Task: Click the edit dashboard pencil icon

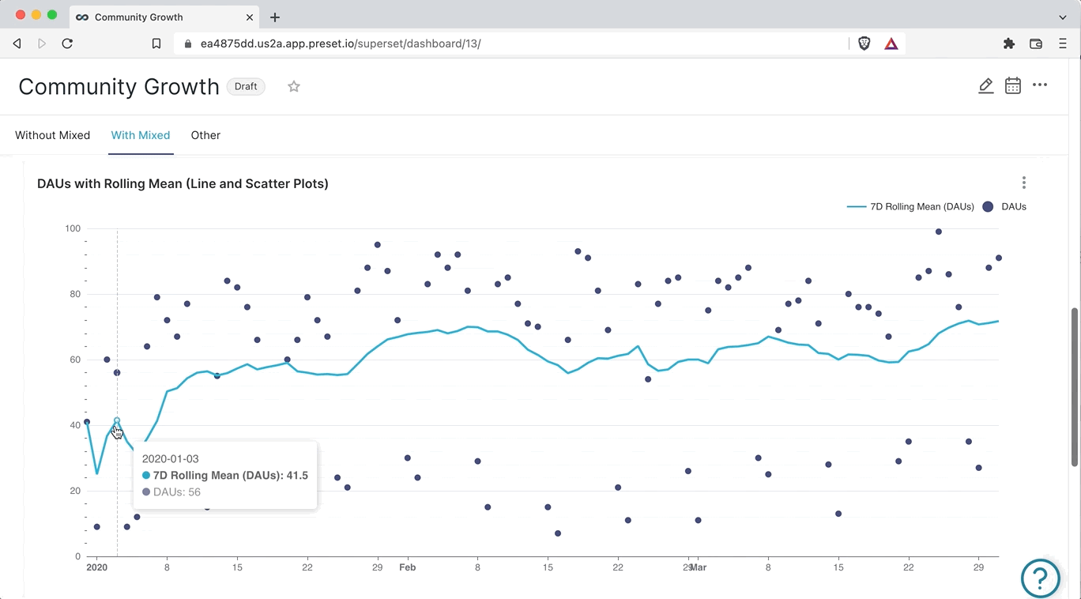Action: click(x=985, y=86)
